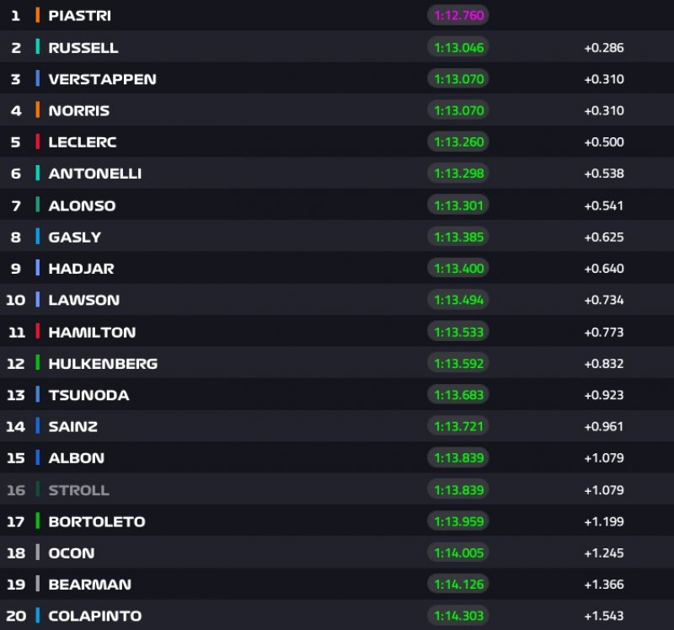The height and width of the screenshot is (630, 674).
Task: Click the HAMILTON driver name
Action: click(92, 332)
